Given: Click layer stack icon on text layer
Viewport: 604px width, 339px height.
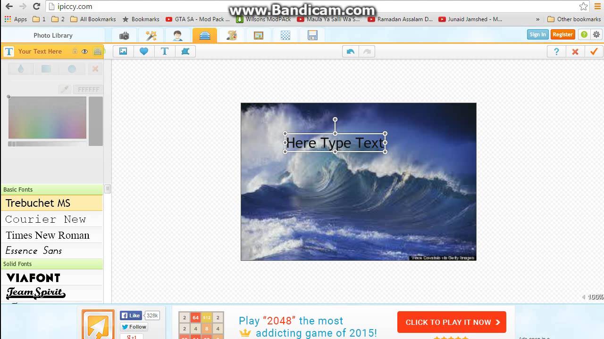Looking at the screenshot, I should [97, 51].
